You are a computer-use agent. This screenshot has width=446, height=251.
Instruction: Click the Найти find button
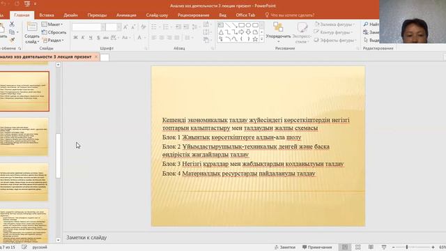(371, 24)
